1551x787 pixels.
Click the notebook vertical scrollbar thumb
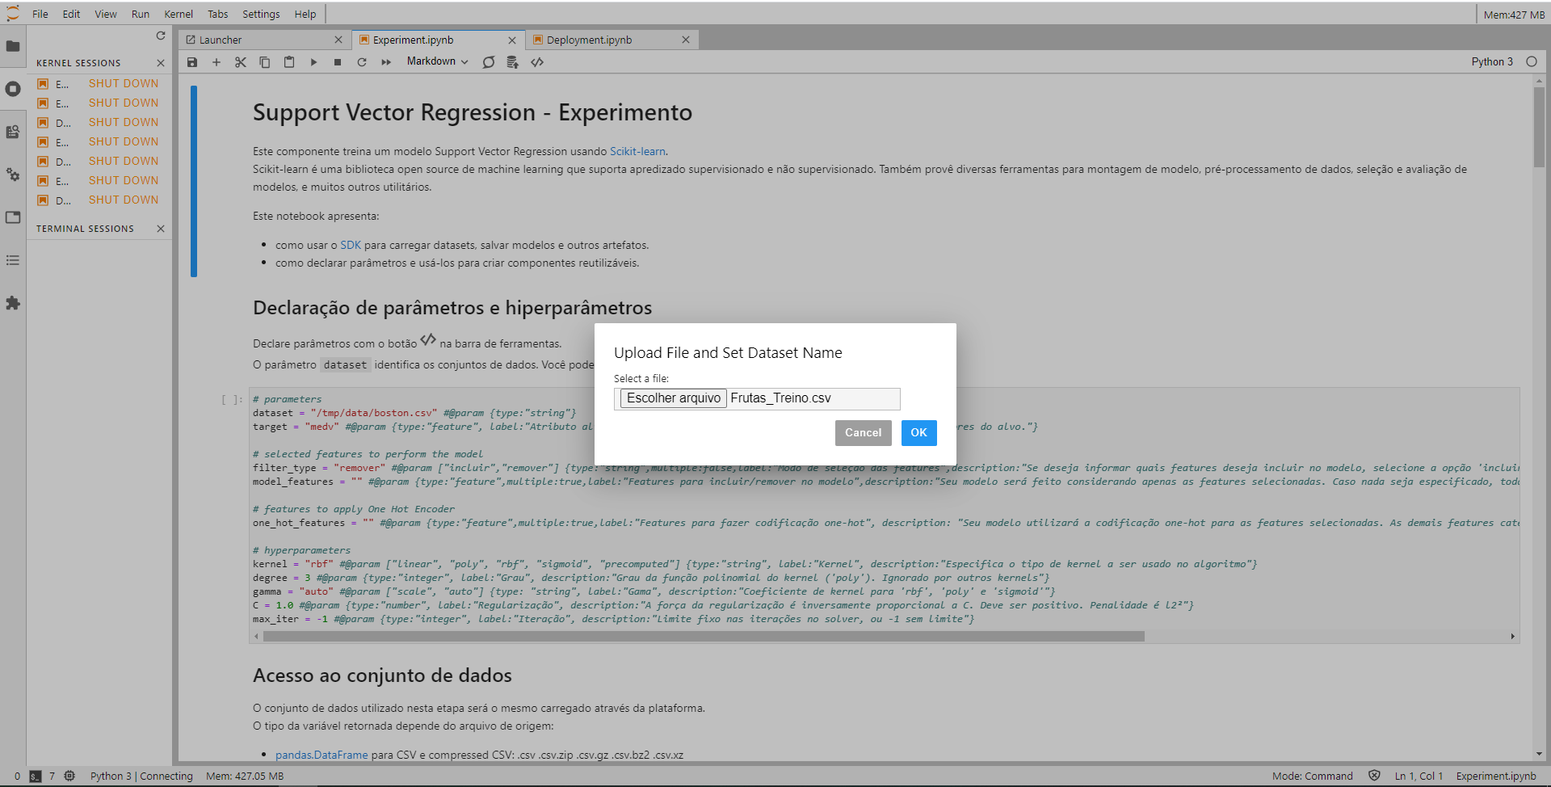tap(1539, 127)
